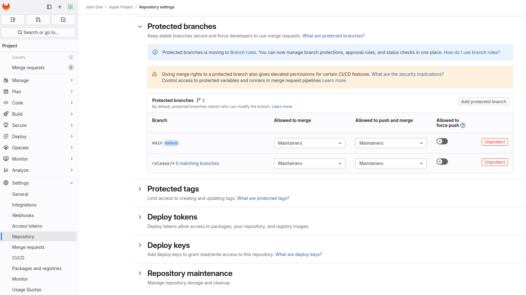Click the Search or go to field

click(x=38, y=32)
